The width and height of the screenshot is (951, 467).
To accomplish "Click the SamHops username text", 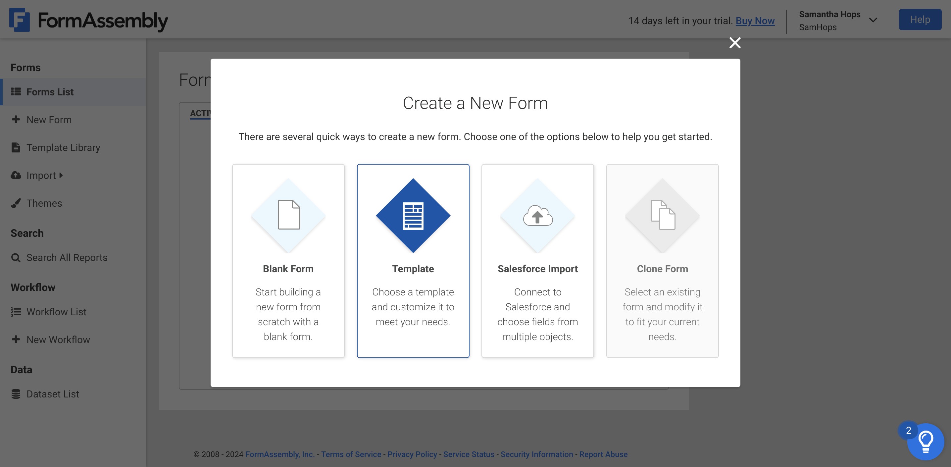I will coord(818,27).
